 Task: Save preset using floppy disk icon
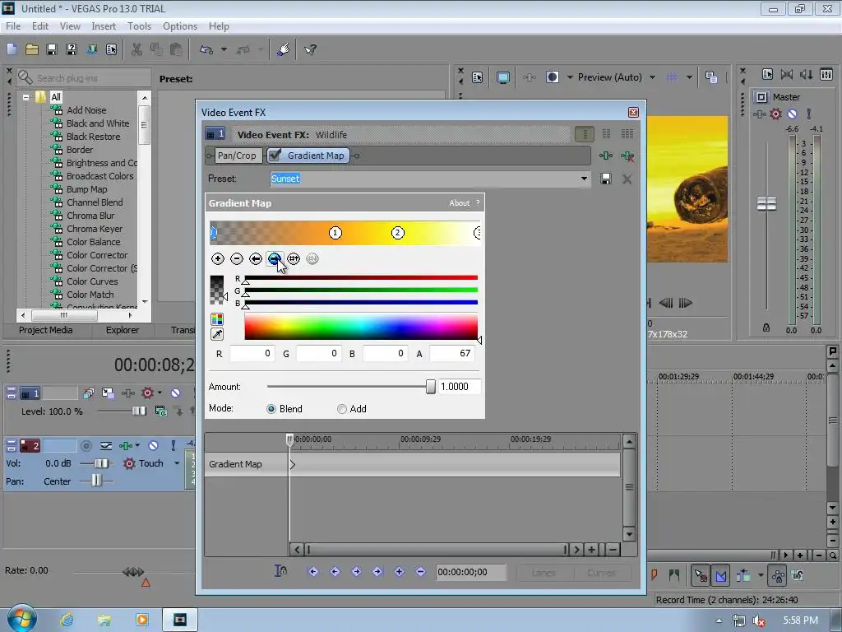606,179
